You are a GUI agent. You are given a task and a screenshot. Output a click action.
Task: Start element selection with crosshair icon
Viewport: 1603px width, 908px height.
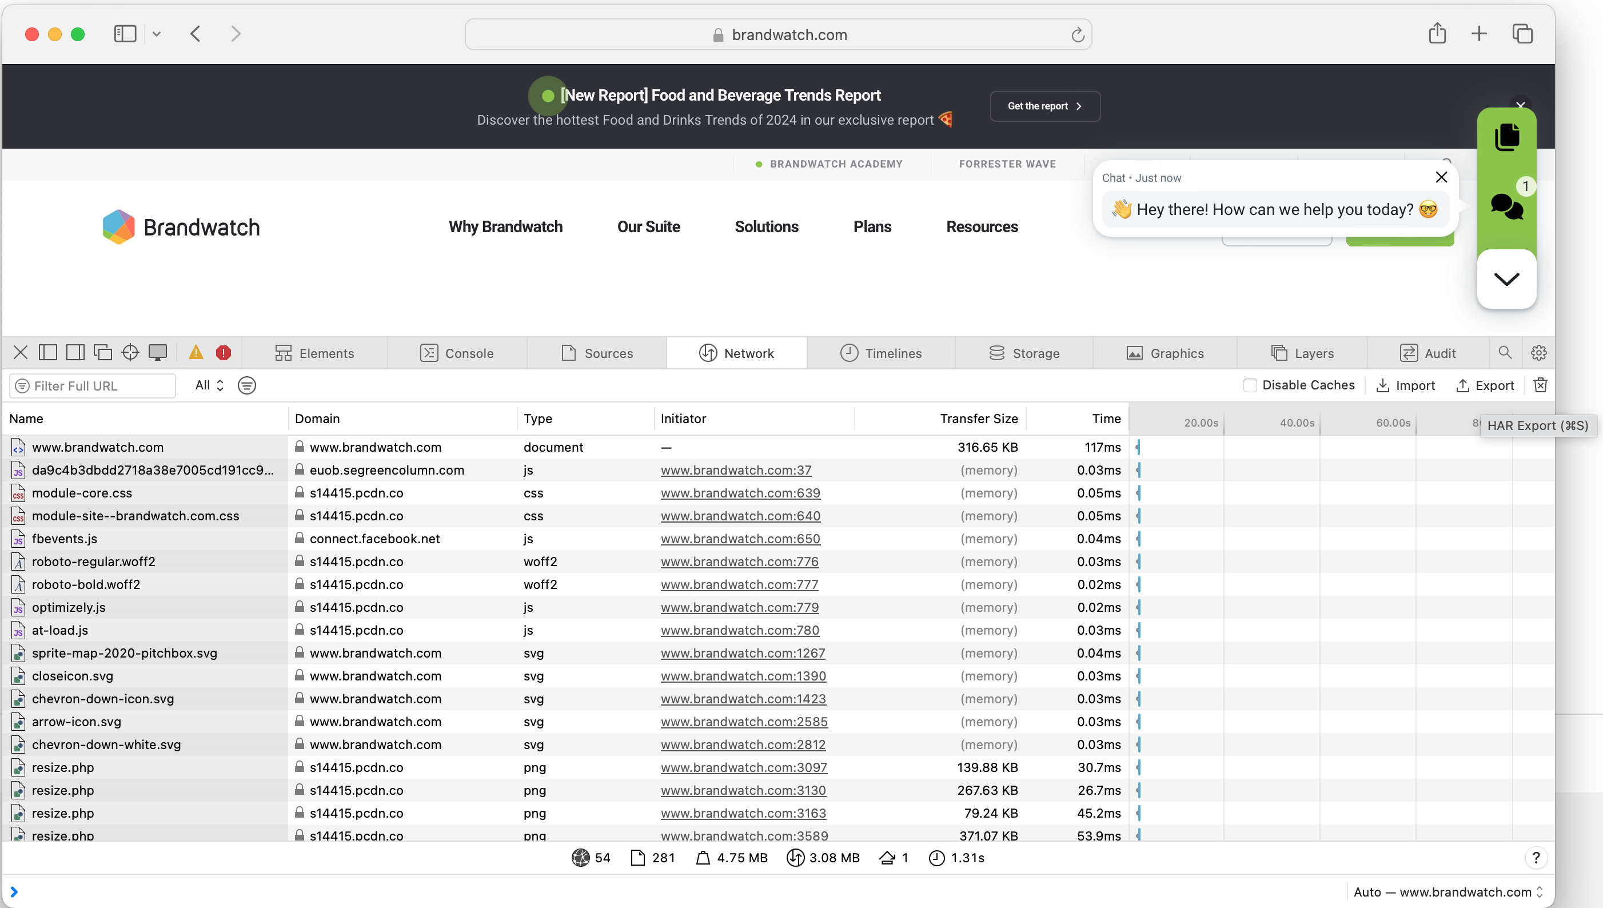[130, 353]
